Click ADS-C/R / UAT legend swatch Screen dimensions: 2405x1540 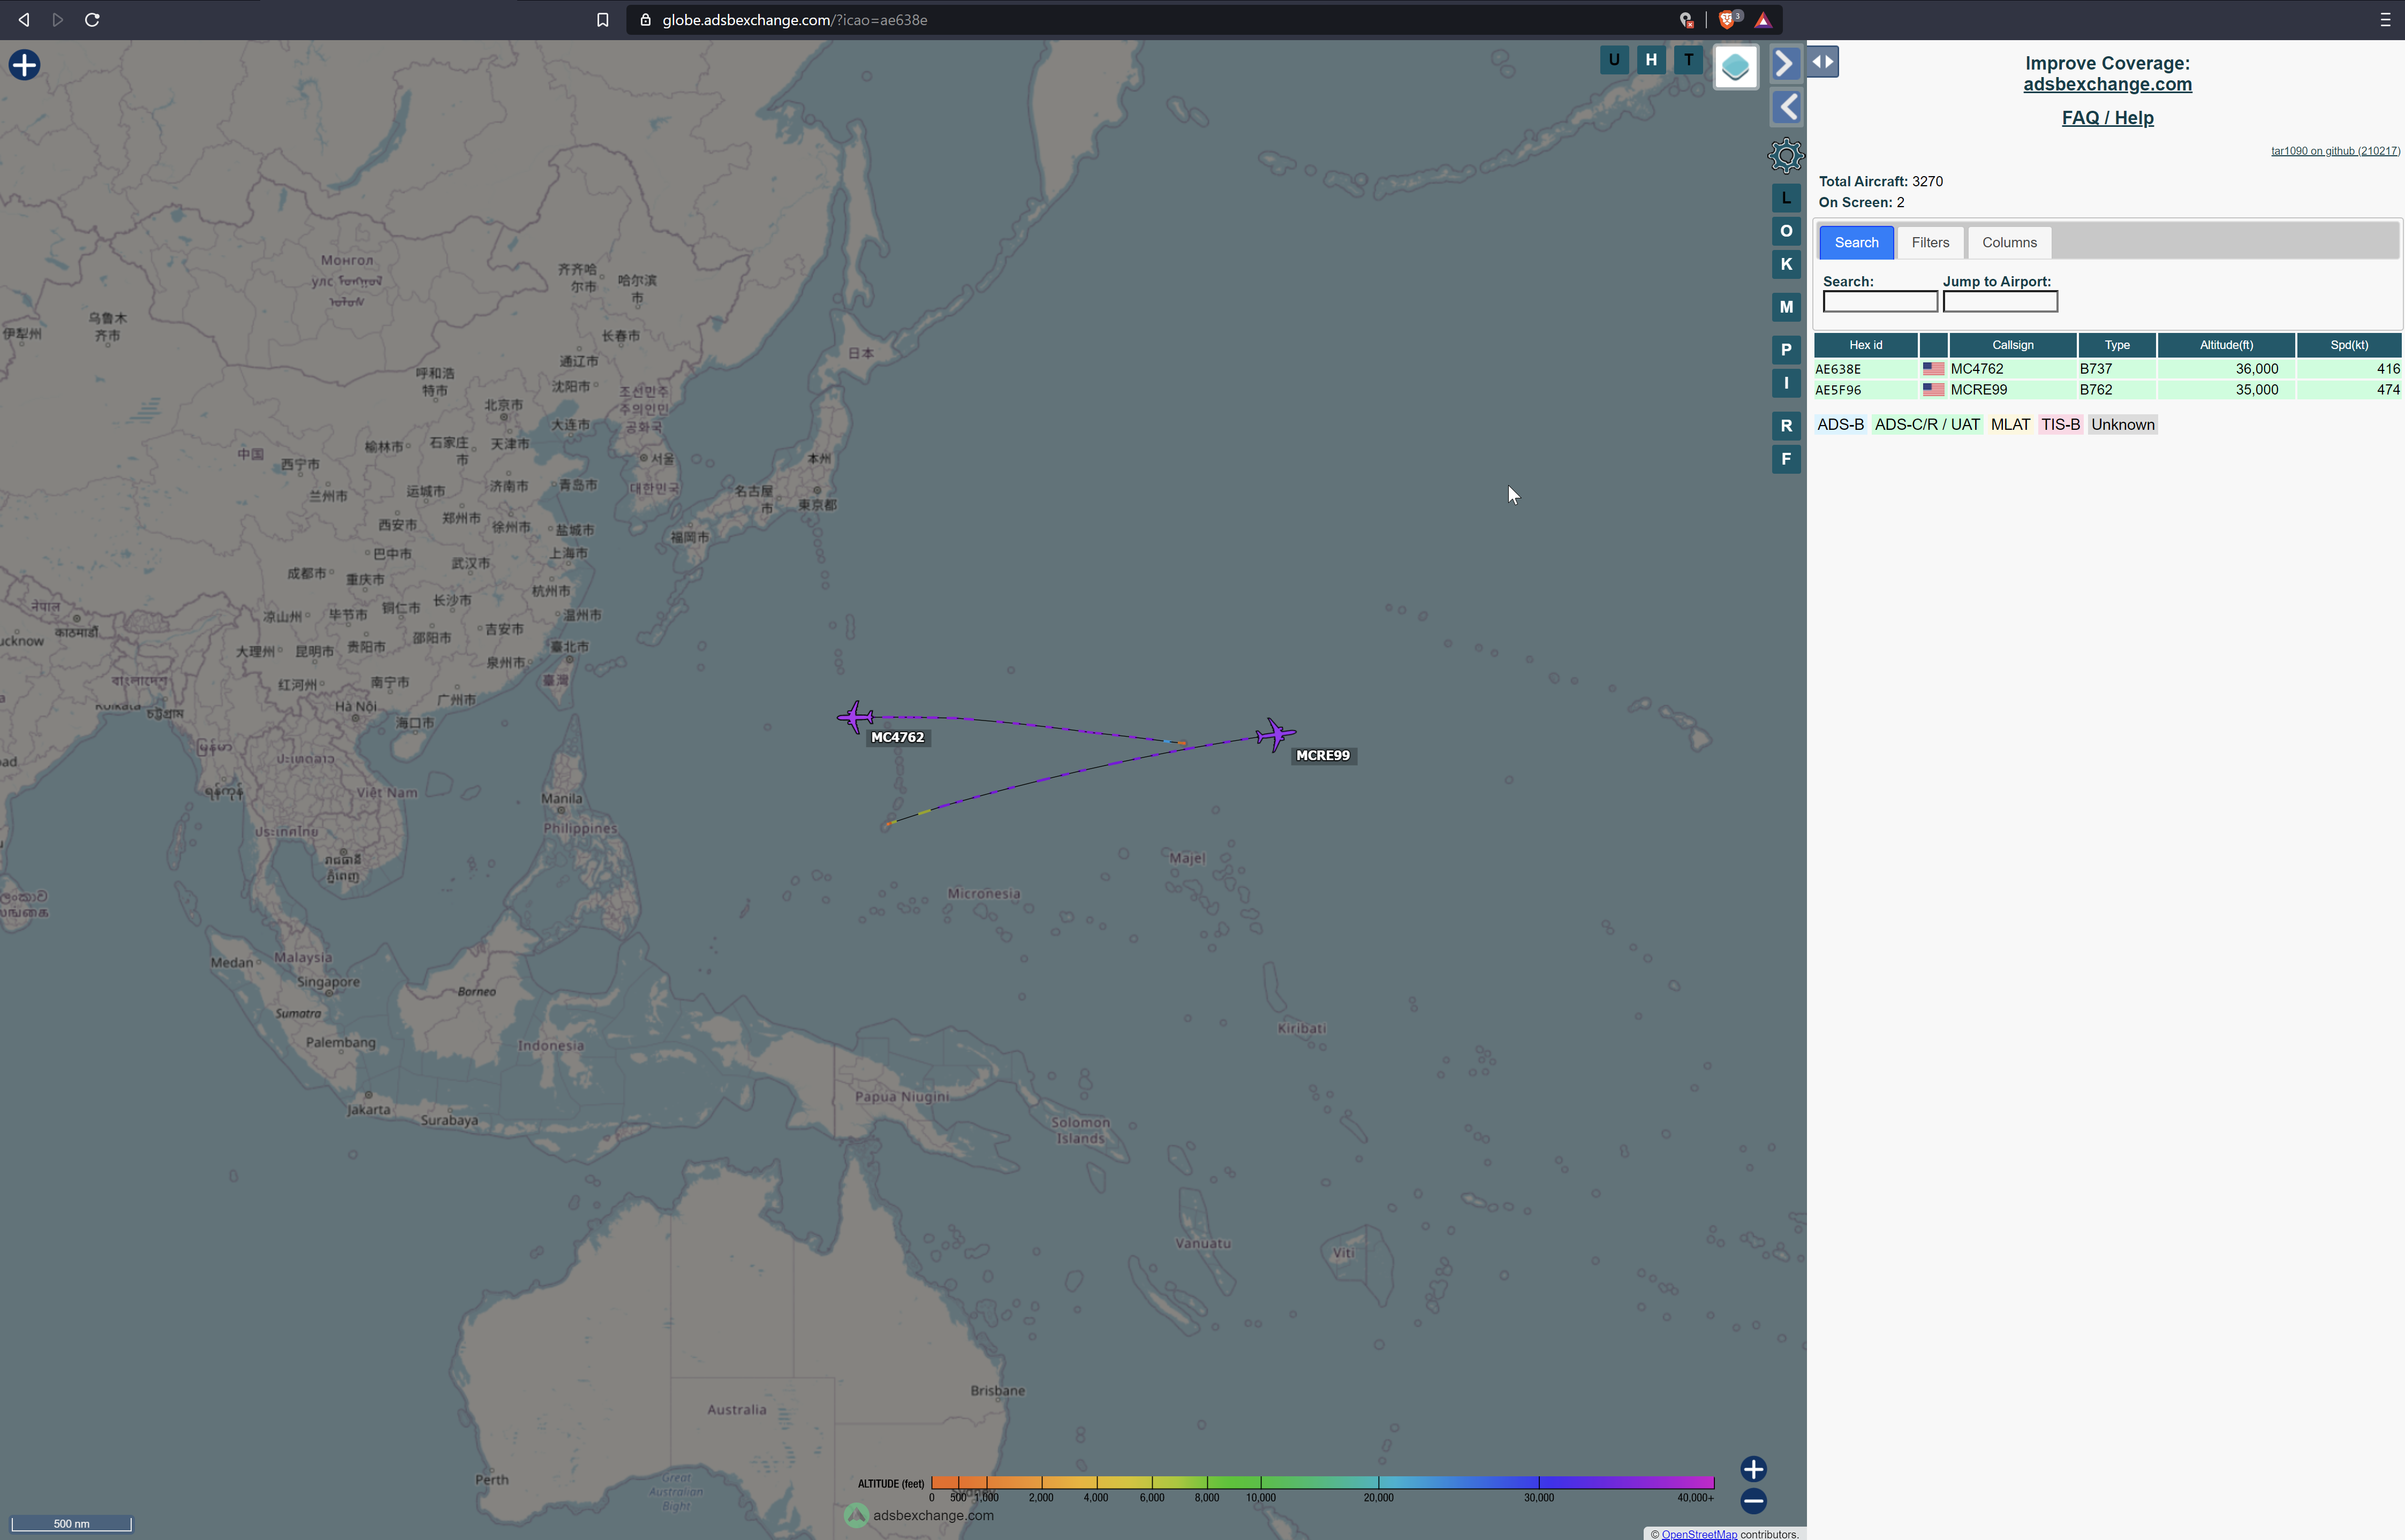[x=1926, y=425]
